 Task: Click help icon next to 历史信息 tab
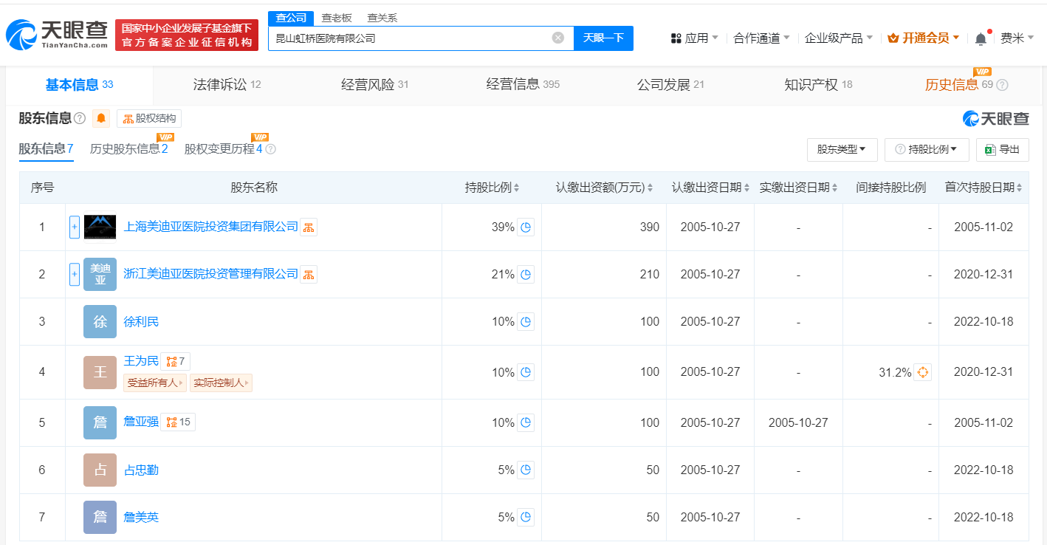1002,85
